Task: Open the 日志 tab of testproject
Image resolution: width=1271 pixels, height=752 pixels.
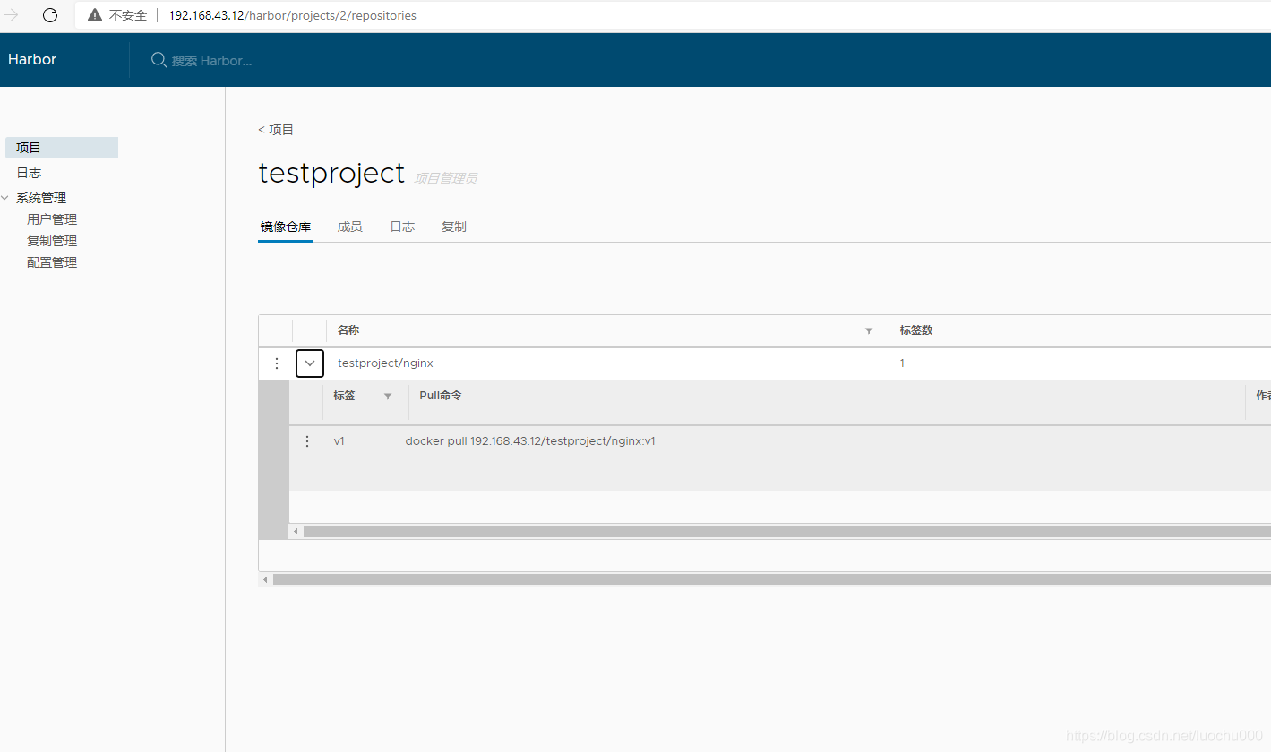Action: 402,226
